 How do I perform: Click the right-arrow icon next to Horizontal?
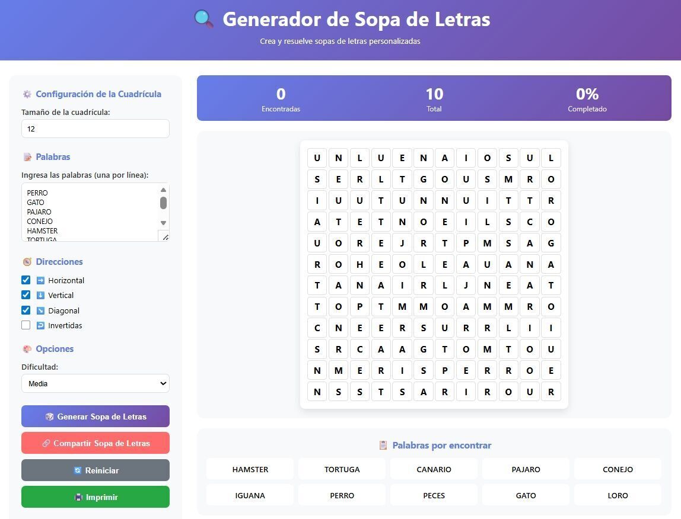[x=40, y=280]
